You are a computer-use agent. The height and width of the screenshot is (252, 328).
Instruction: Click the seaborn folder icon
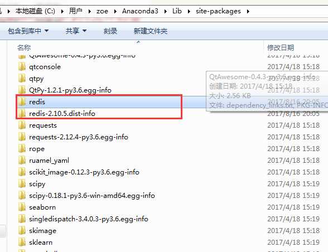[22, 207]
